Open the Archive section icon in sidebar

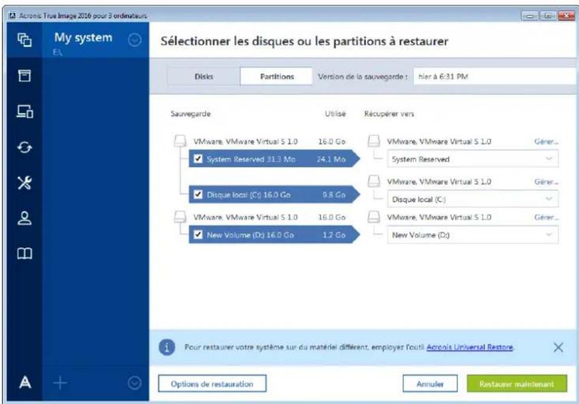click(x=24, y=76)
